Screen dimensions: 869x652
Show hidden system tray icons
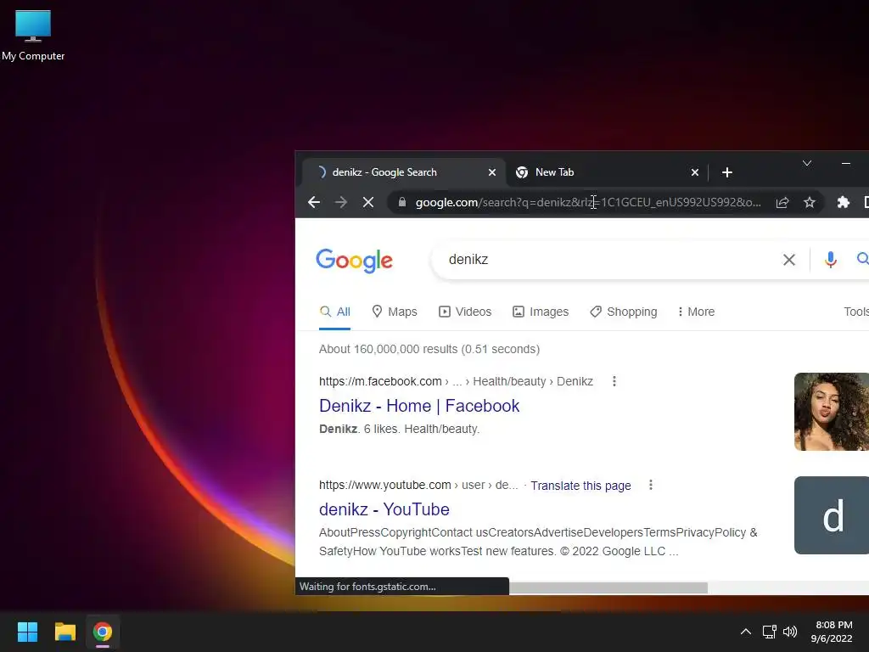746,632
